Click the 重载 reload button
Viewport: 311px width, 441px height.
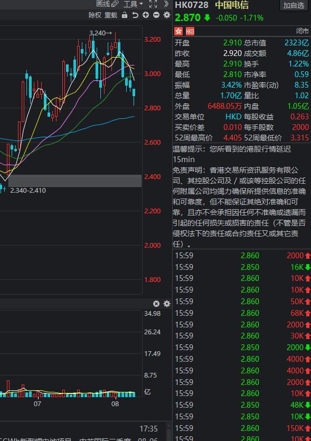111,15
